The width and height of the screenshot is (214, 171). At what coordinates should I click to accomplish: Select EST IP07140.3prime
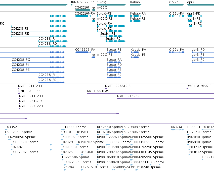tap(188, 135)
